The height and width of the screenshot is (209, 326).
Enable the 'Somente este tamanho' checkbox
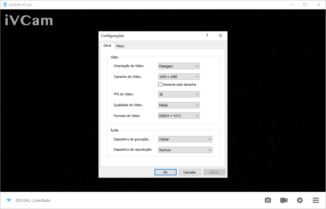pyautogui.click(x=160, y=84)
